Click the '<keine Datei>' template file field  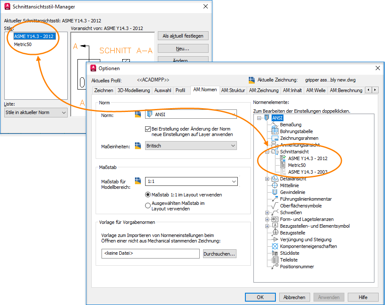point(151,253)
